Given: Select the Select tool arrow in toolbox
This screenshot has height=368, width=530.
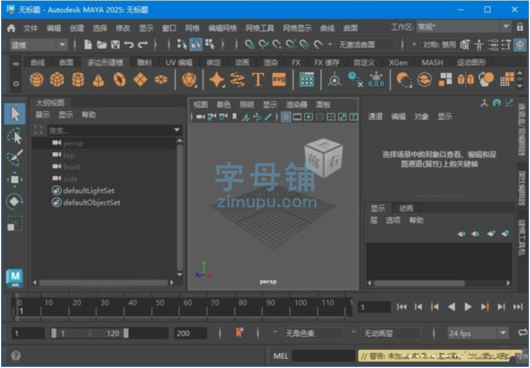Looking at the screenshot, I should click(x=15, y=114).
